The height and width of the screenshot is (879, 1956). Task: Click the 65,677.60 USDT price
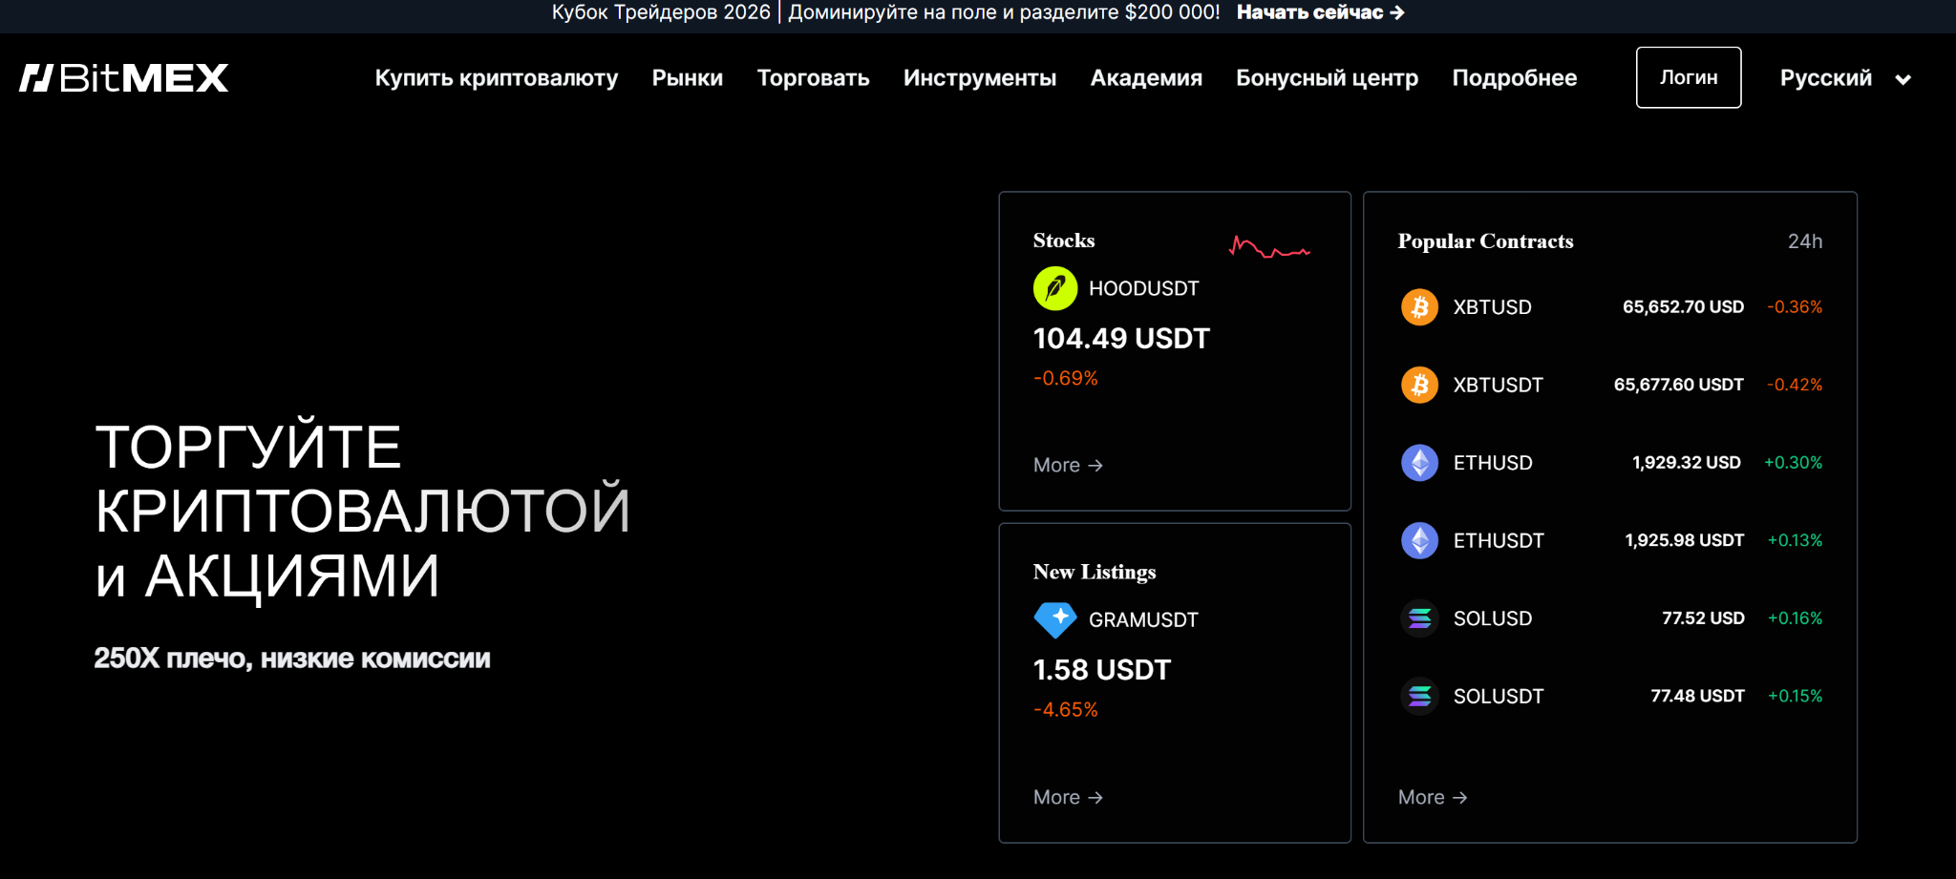click(1678, 385)
